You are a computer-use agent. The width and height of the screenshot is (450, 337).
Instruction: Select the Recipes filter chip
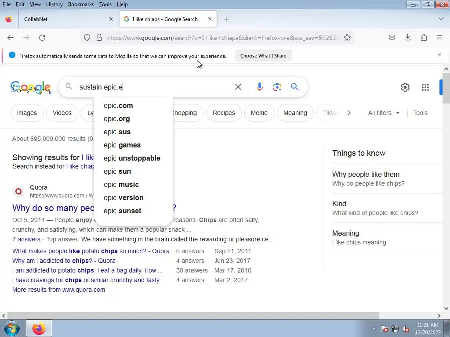click(224, 113)
